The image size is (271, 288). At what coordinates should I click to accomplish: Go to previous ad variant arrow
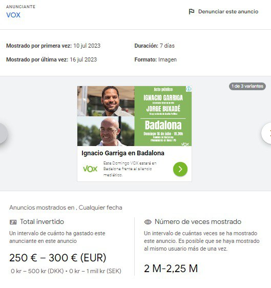3,133
